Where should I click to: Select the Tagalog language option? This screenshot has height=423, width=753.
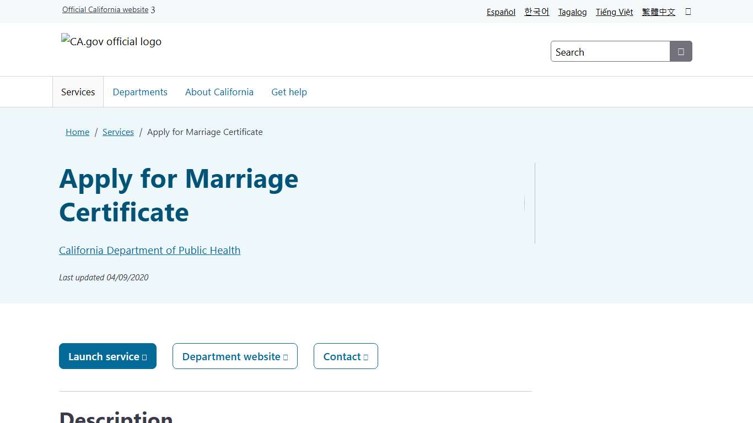[572, 12]
